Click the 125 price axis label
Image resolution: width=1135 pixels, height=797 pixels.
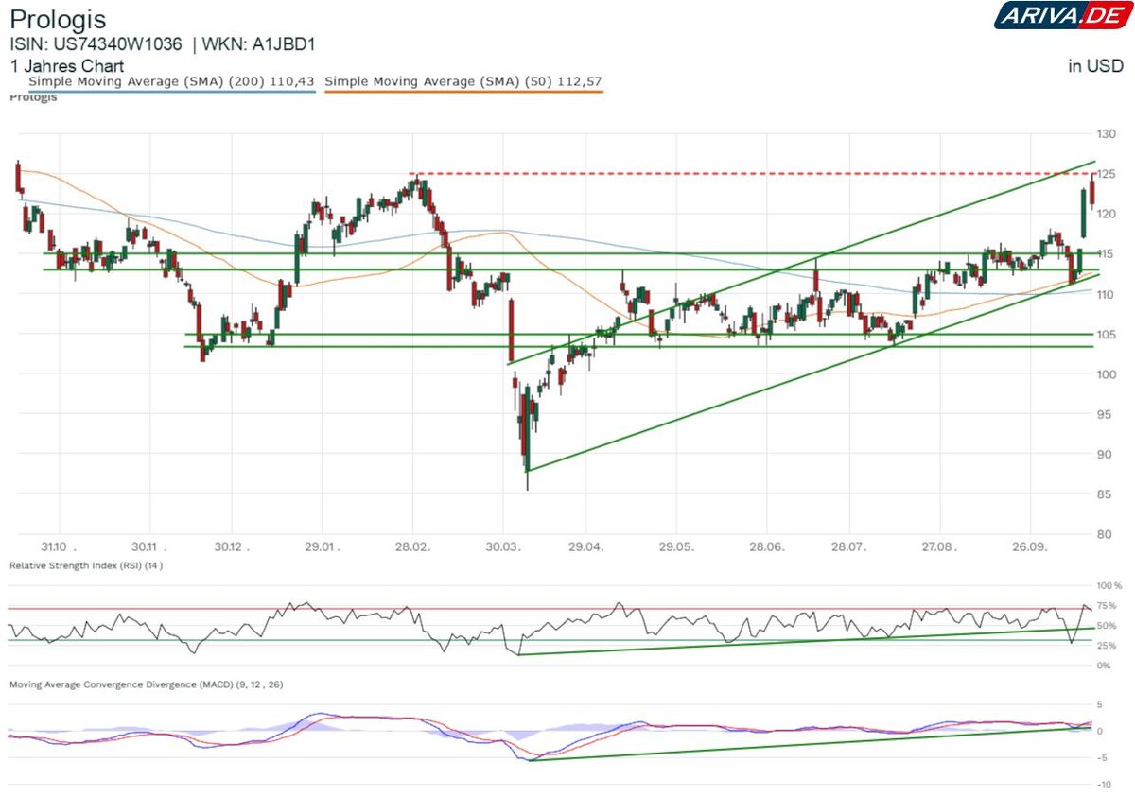pyautogui.click(x=1107, y=174)
